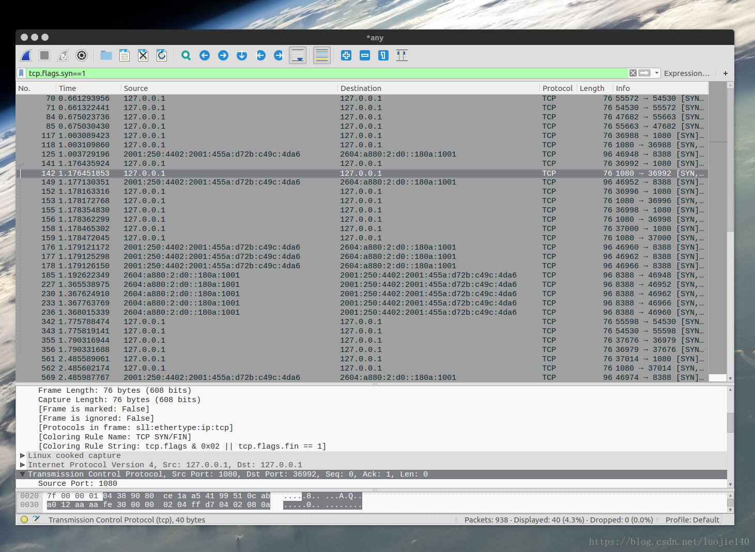755x552 pixels.
Task: Open capture options gear icon
Action: [82, 55]
